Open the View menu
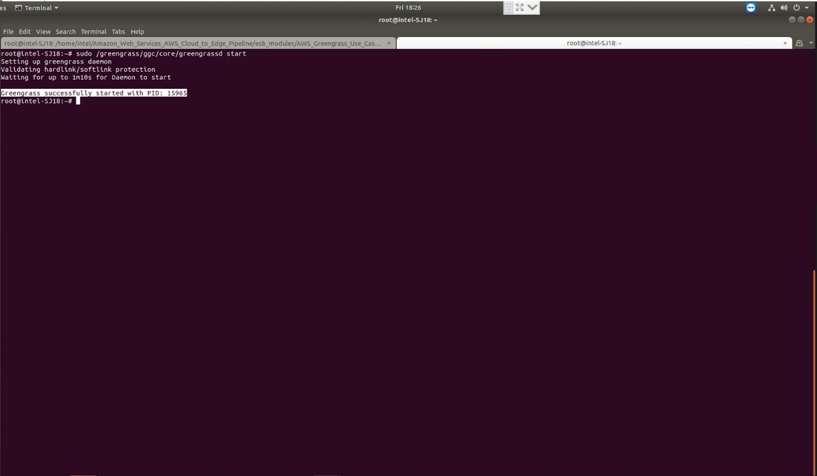This screenshot has height=476, width=817. point(43,32)
